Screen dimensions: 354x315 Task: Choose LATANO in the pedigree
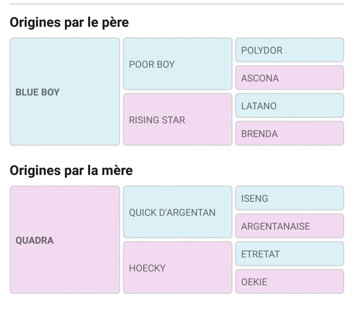tap(289, 106)
